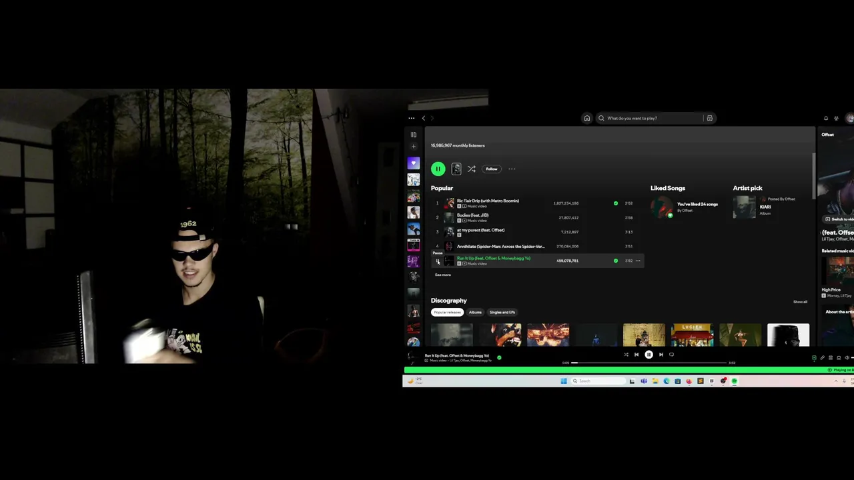Toggle liked checkmark on 'Run It Up' row

point(615,261)
